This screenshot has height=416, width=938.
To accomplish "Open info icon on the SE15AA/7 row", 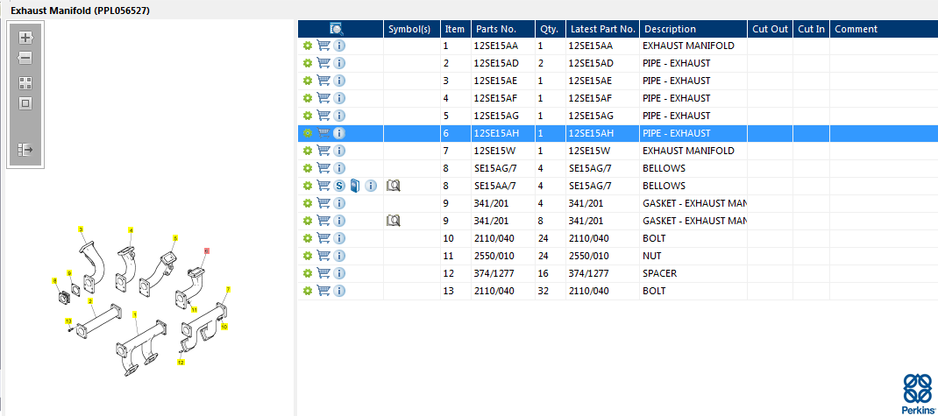I will [371, 186].
